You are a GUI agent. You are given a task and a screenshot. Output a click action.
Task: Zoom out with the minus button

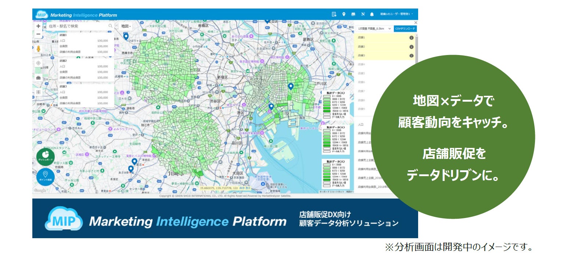pos(38,34)
